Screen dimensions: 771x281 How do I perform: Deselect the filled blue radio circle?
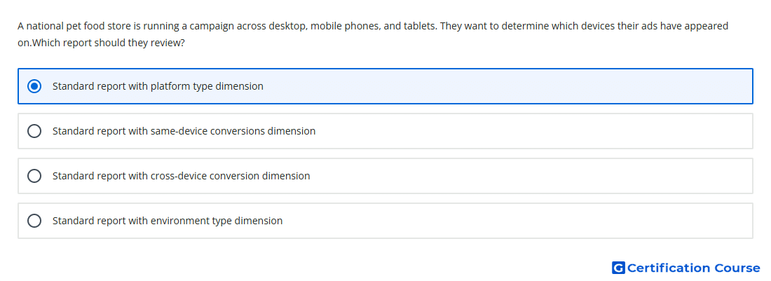point(34,86)
